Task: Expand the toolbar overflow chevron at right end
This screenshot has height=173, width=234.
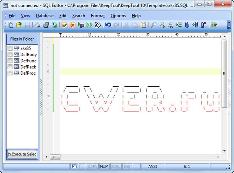Action: coord(229,25)
